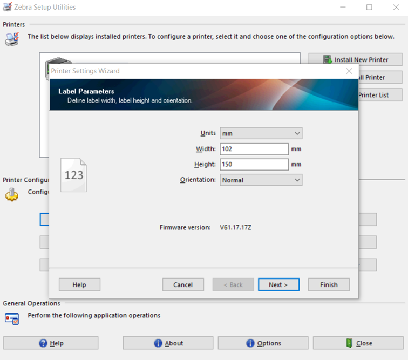Expand the Orientation combo box

point(261,180)
